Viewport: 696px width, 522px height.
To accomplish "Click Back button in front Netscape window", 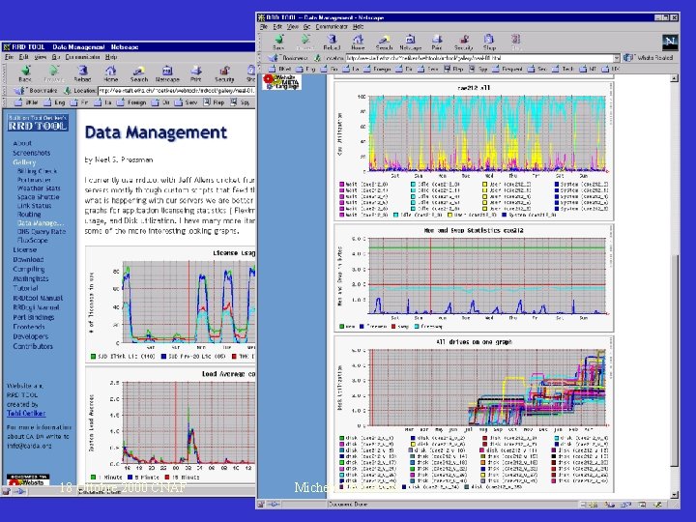I will coord(278,43).
